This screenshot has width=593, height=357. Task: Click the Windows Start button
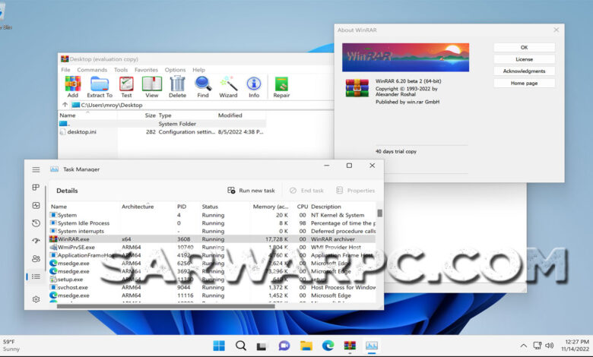[219, 346]
